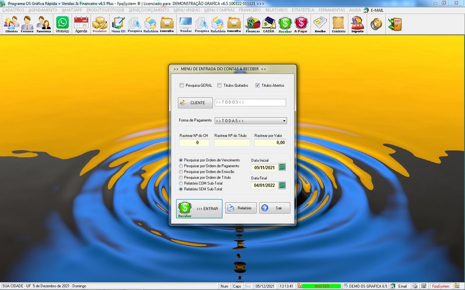Click the Suporte toolbar icon
The image size is (465, 290).
coord(357,24)
